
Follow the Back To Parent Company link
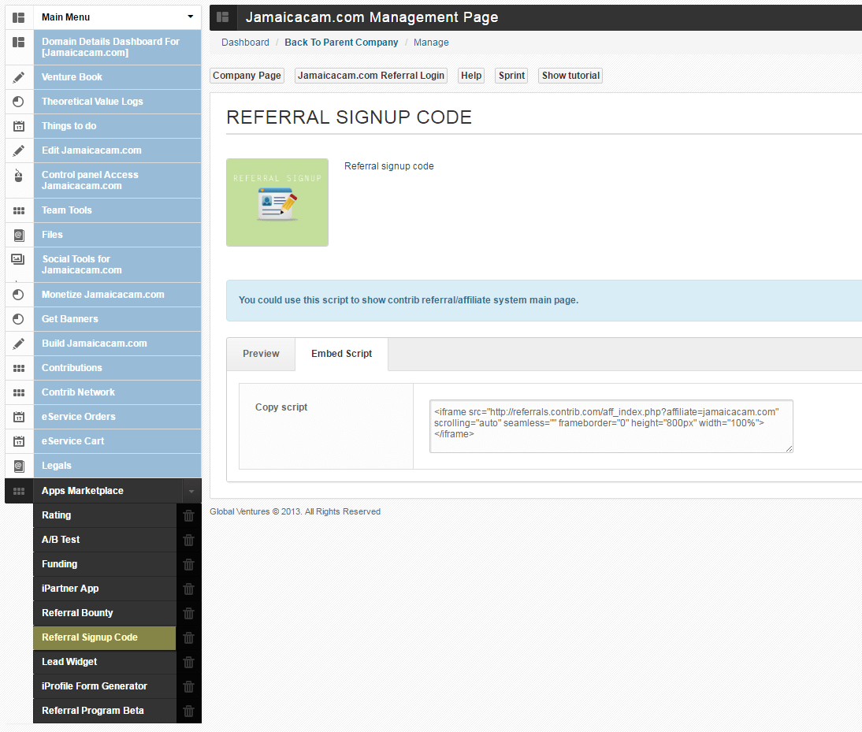[341, 43]
